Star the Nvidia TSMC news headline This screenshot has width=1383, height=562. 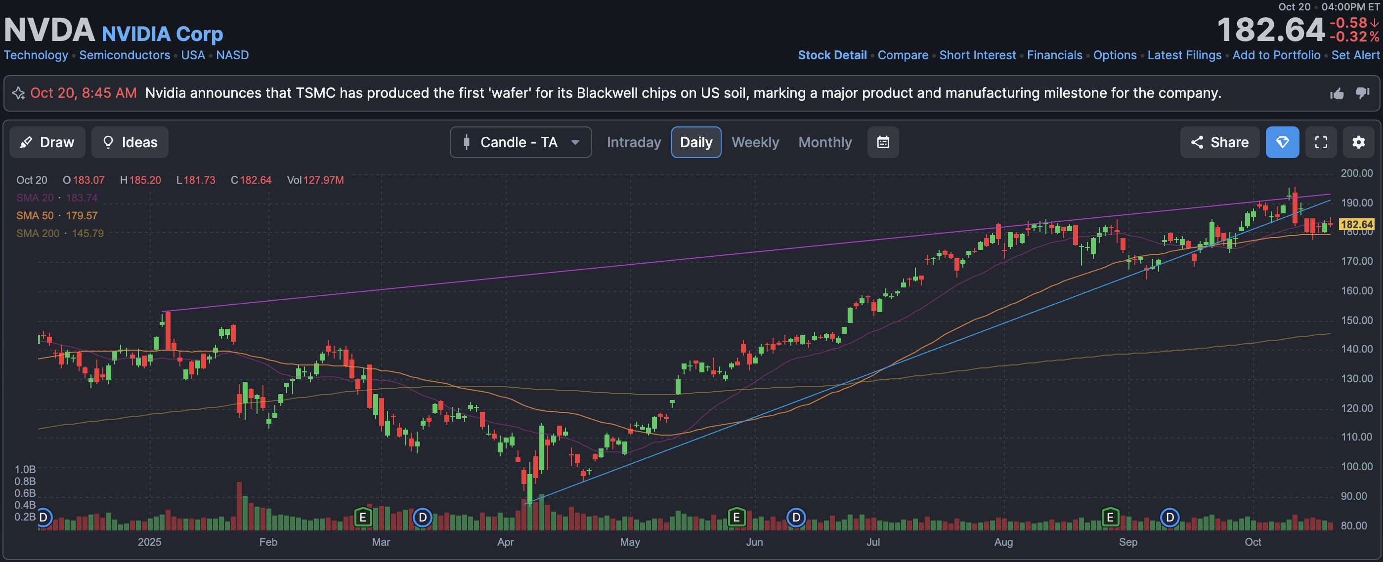19,93
